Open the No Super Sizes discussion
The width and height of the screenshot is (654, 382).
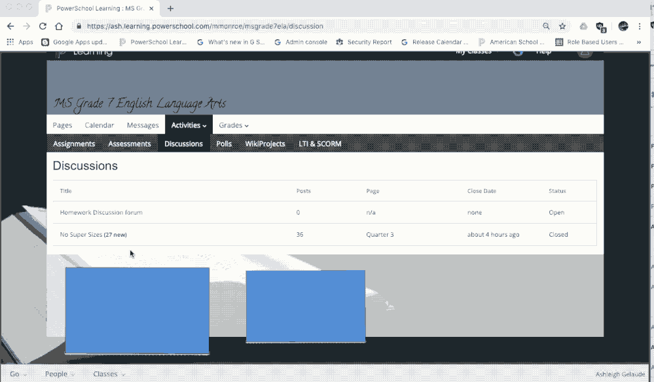83,234
